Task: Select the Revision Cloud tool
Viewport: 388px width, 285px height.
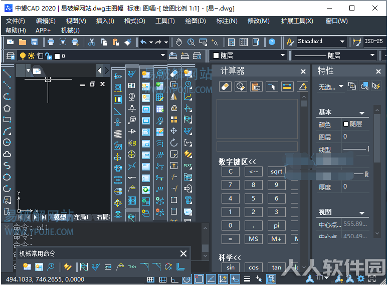Action: (x=7, y=154)
